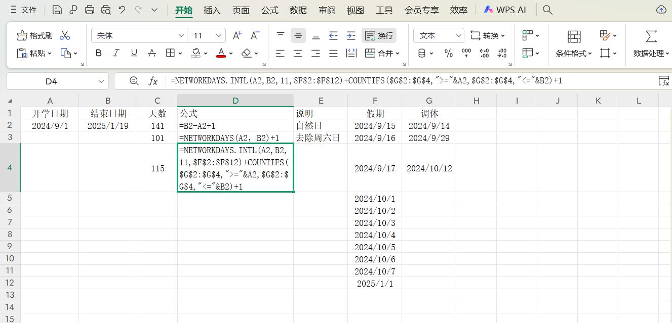Screen dimensions: 672x323
Task: Click the WPS AI button
Action: click(505, 9)
